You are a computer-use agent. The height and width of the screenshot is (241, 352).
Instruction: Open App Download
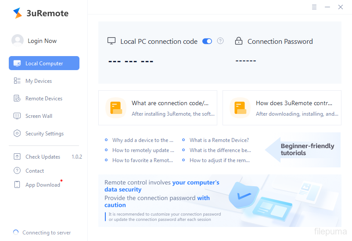coord(43,185)
